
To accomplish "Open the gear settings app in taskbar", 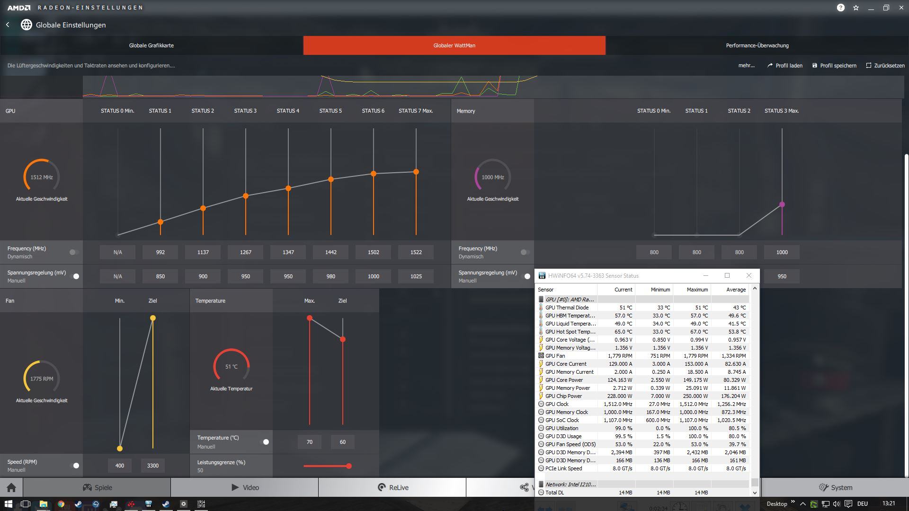I will pyautogui.click(x=183, y=504).
